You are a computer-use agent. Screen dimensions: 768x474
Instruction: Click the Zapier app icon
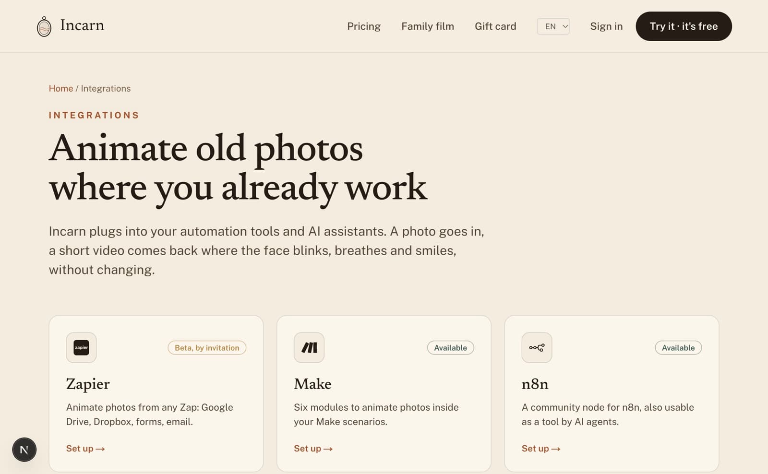coord(81,347)
